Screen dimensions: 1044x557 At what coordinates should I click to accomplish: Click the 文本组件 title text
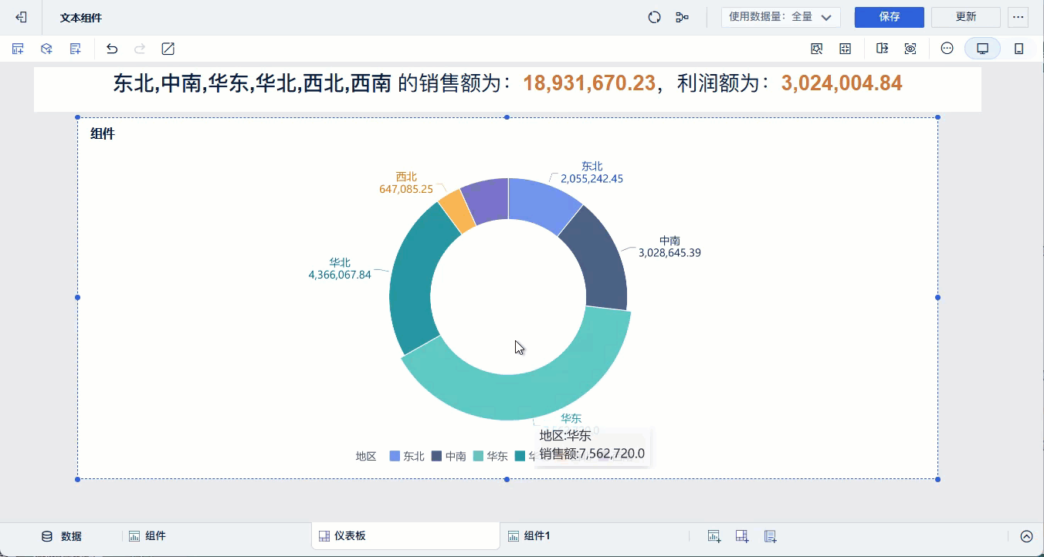pyautogui.click(x=81, y=17)
